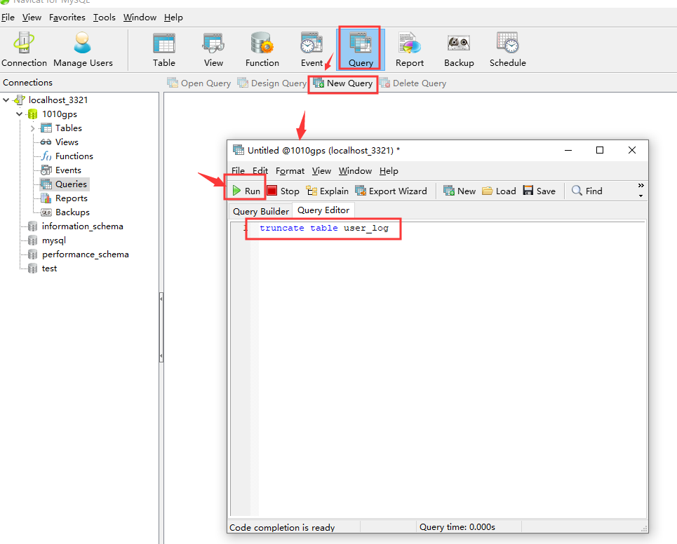Click Load in query window toolbar
This screenshot has height=544, width=677.
499,191
